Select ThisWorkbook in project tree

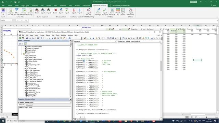31,52
